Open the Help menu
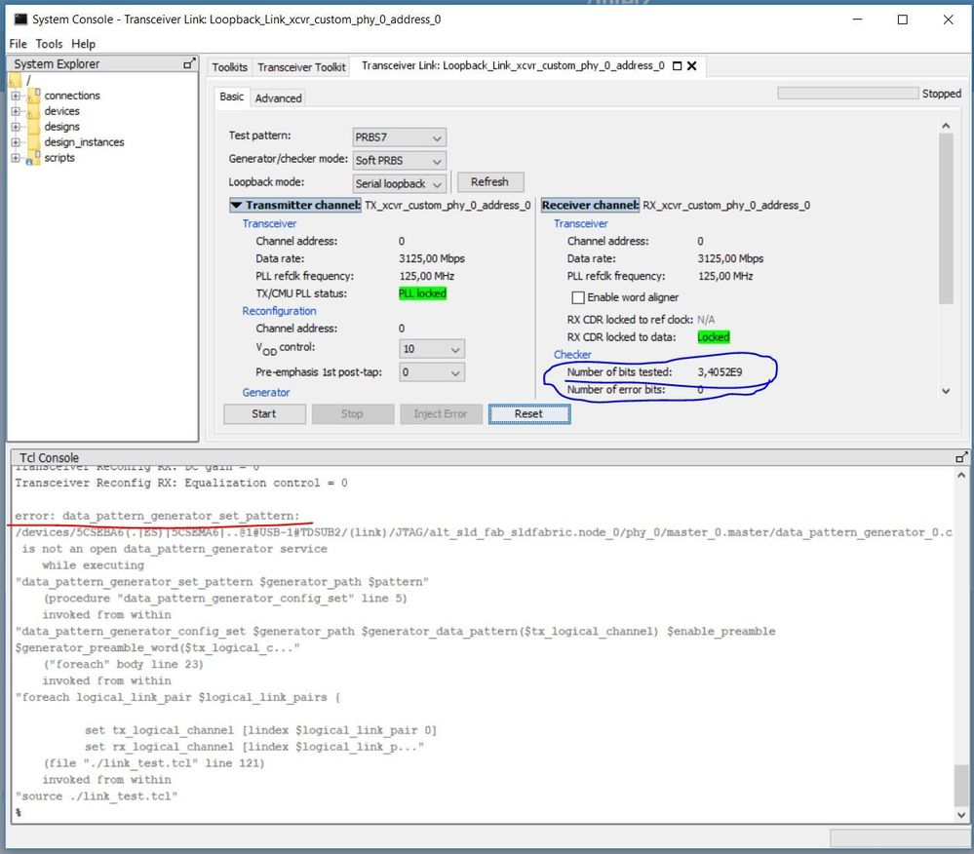This screenshot has width=974, height=854. tap(83, 44)
